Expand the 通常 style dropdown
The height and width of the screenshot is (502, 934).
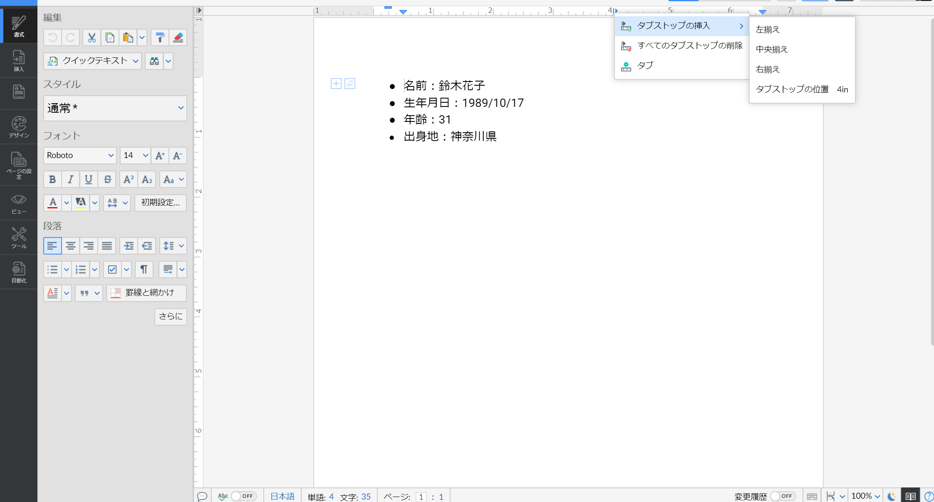click(x=115, y=108)
